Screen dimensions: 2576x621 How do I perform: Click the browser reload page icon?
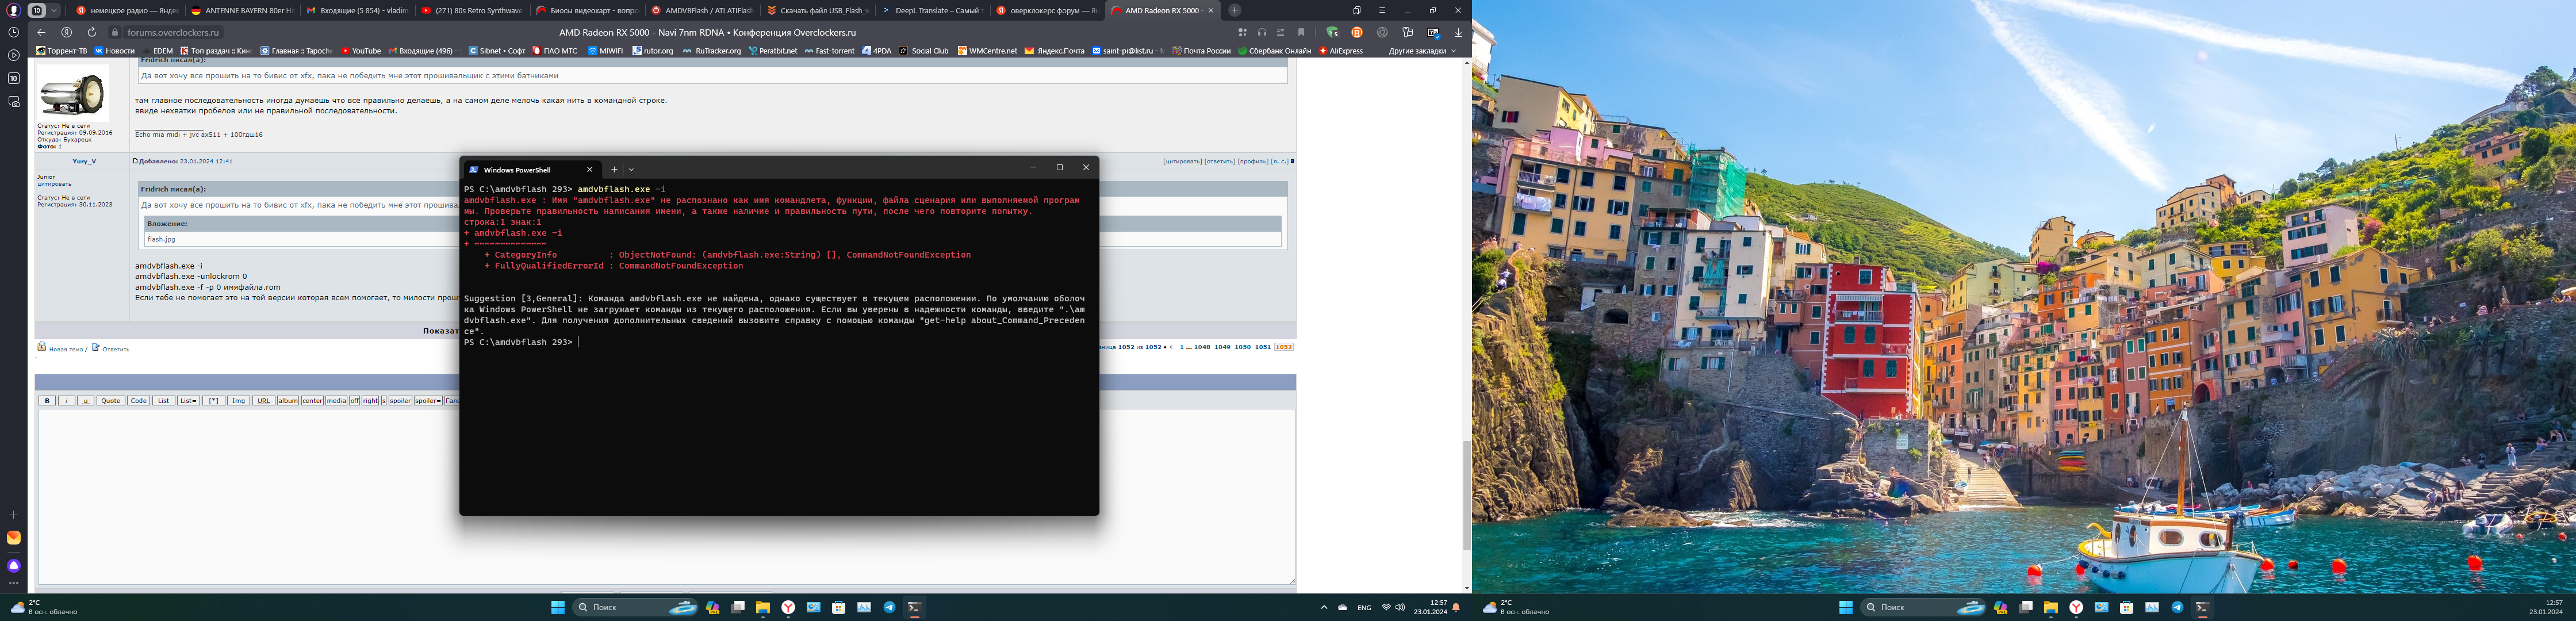point(92,32)
